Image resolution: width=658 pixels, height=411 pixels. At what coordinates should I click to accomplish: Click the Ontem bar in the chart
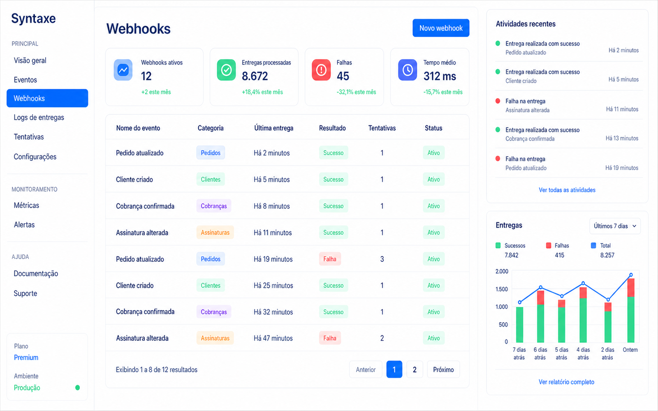click(631, 310)
